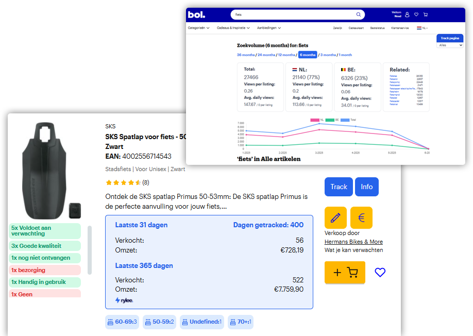Open the Zakelijk link
473x336 pixels.
[337, 28]
